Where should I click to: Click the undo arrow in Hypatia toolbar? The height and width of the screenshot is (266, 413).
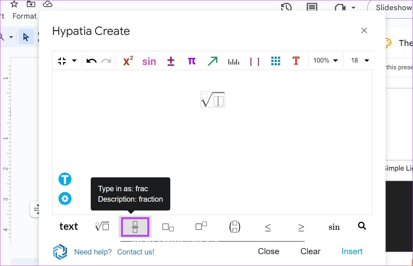click(x=91, y=61)
